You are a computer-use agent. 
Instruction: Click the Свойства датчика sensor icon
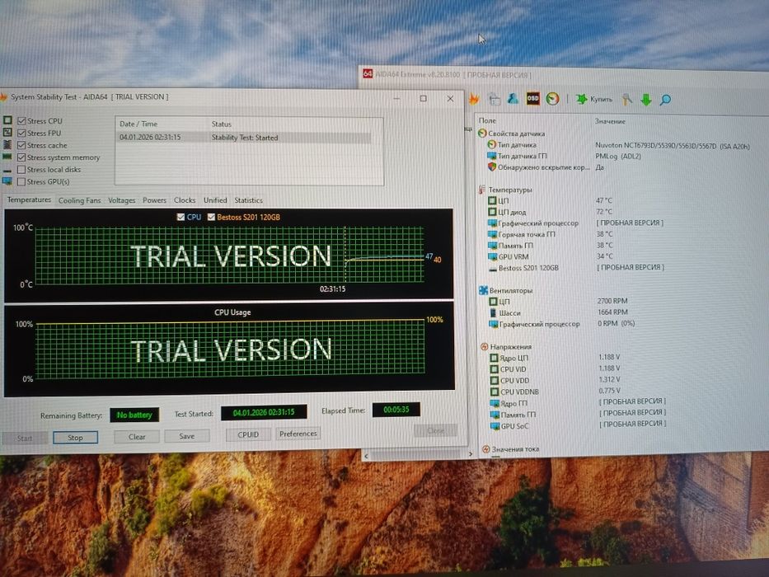click(482, 133)
